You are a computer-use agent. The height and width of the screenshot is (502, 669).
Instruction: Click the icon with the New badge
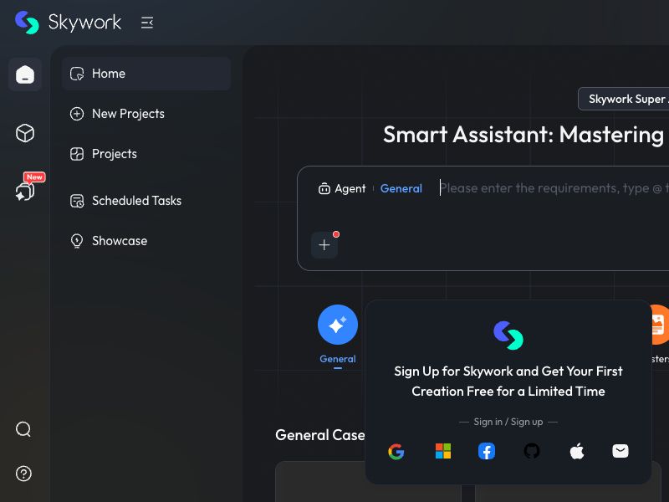click(24, 189)
